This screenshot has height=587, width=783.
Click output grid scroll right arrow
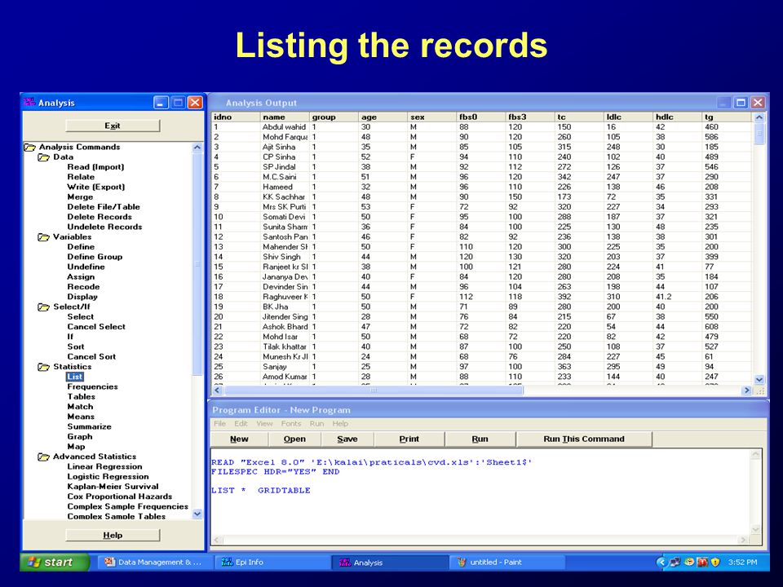(747, 391)
